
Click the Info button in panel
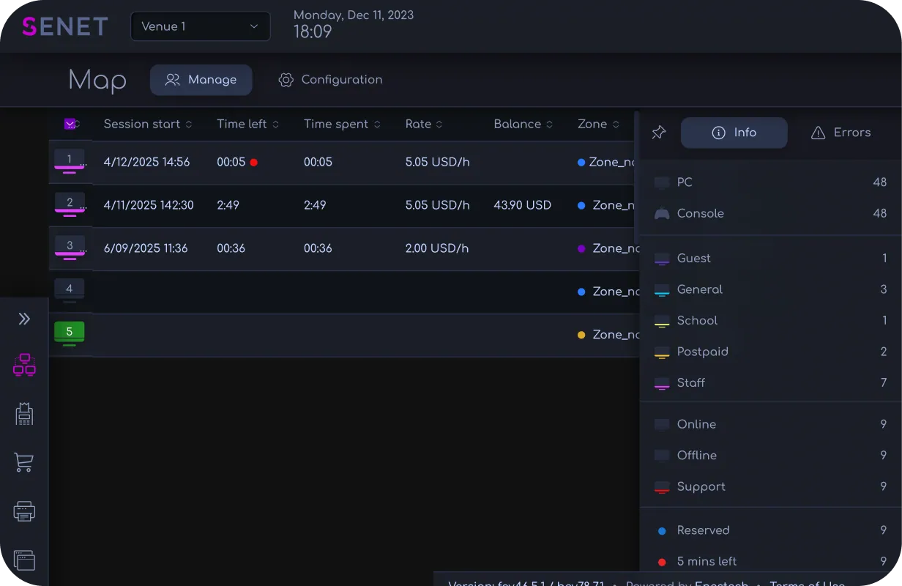[734, 133]
